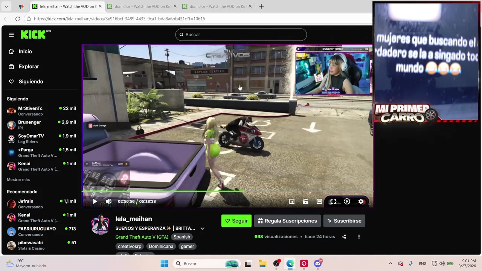Expand the stream title chevron

[202, 228]
